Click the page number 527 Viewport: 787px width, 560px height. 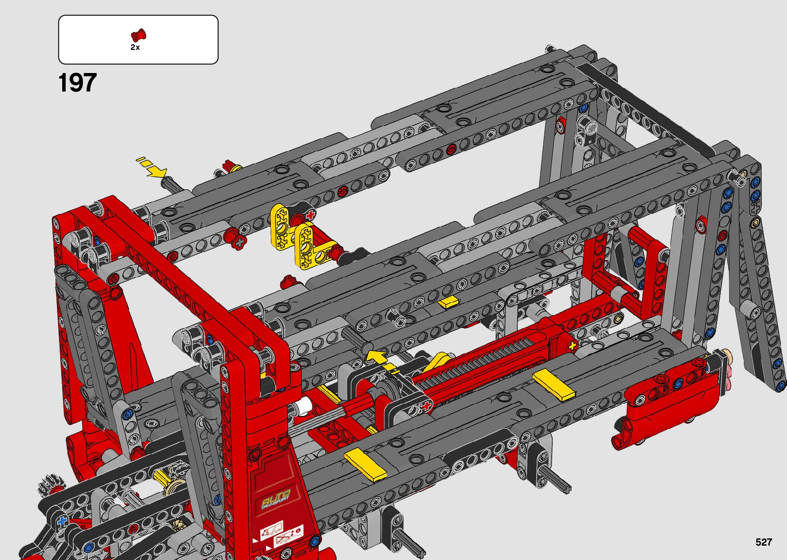click(x=763, y=542)
